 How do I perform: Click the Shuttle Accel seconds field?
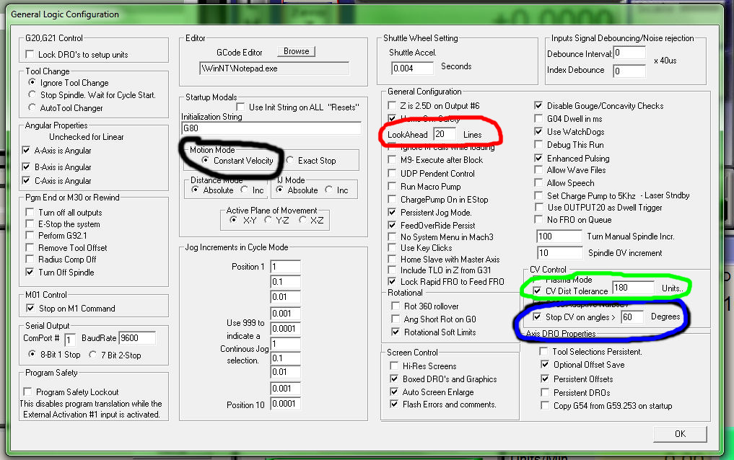pos(412,68)
